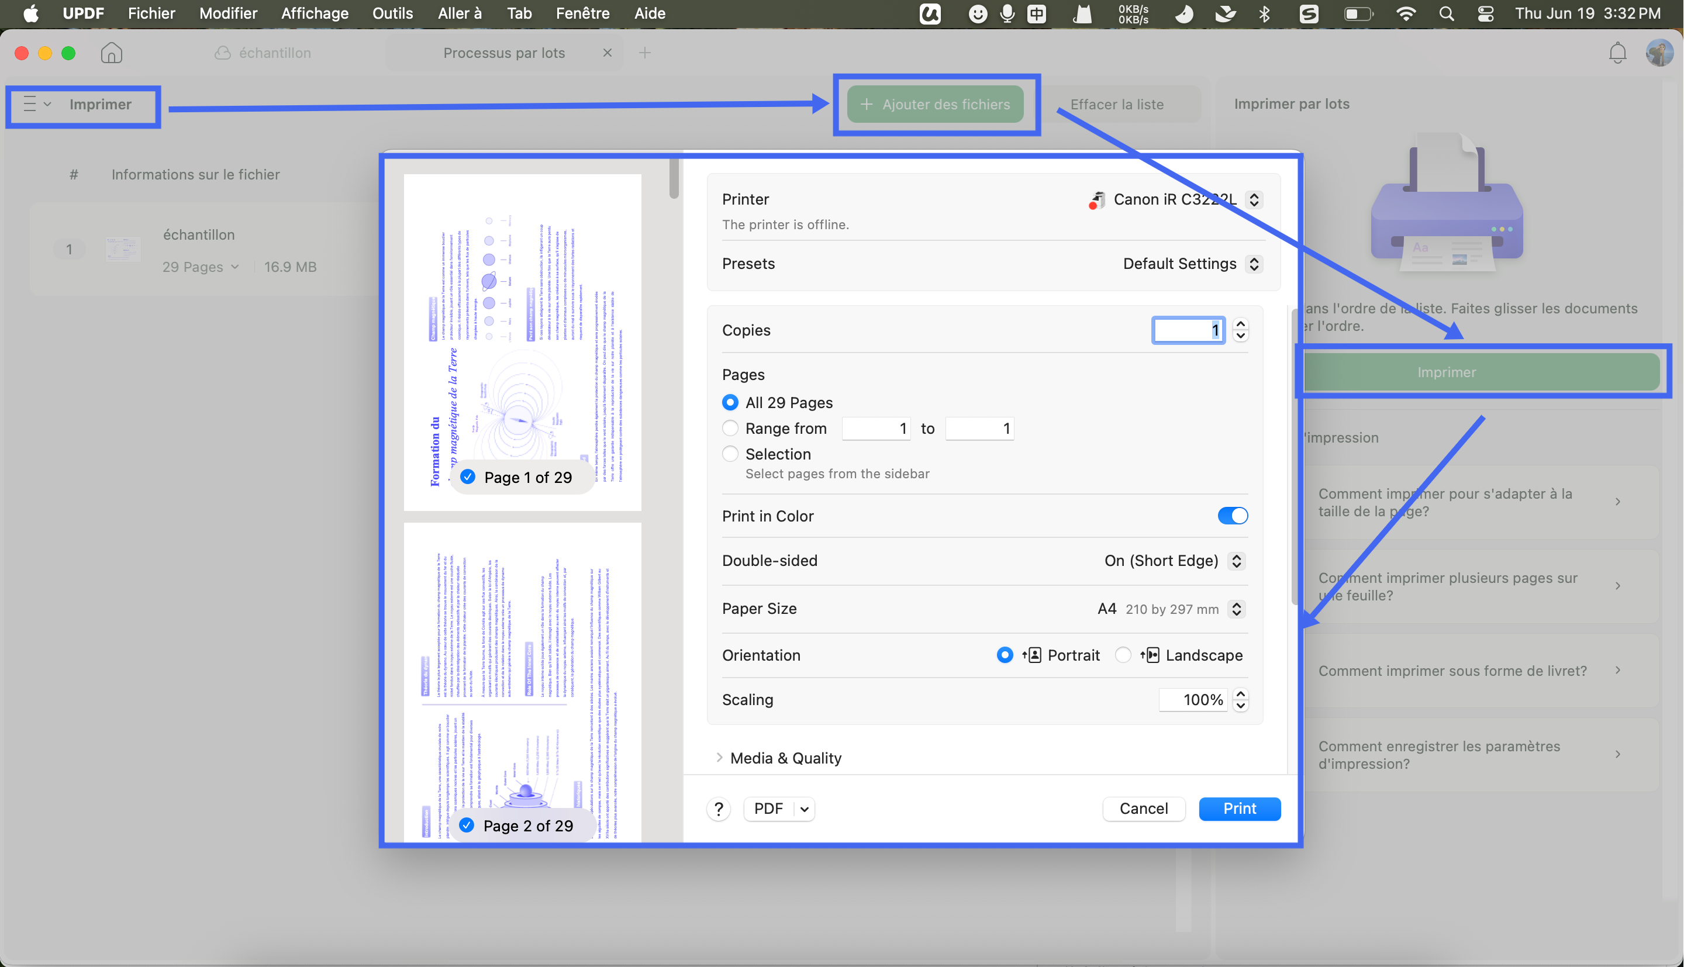This screenshot has height=967, width=1684.
Task: Open the notifications bell
Action: [x=1617, y=53]
